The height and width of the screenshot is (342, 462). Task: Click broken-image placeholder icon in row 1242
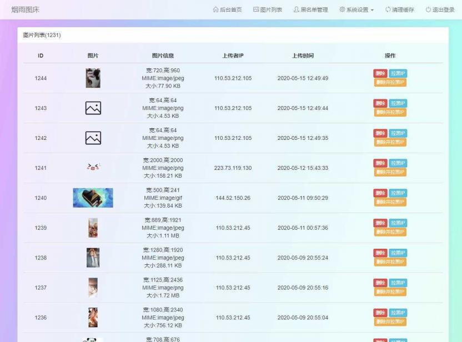[x=92, y=138]
